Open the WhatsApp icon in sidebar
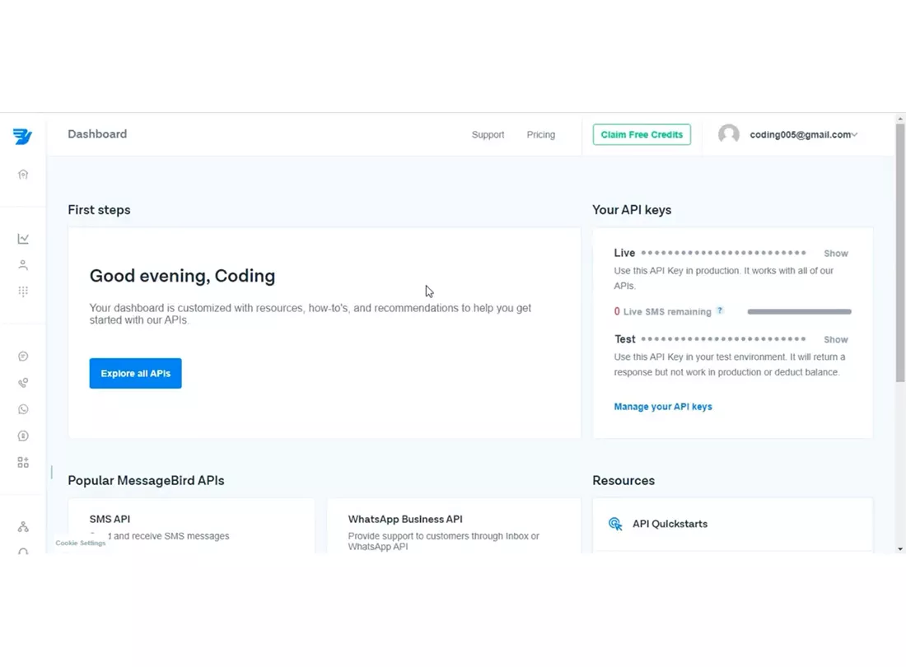 (x=23, y=409)
